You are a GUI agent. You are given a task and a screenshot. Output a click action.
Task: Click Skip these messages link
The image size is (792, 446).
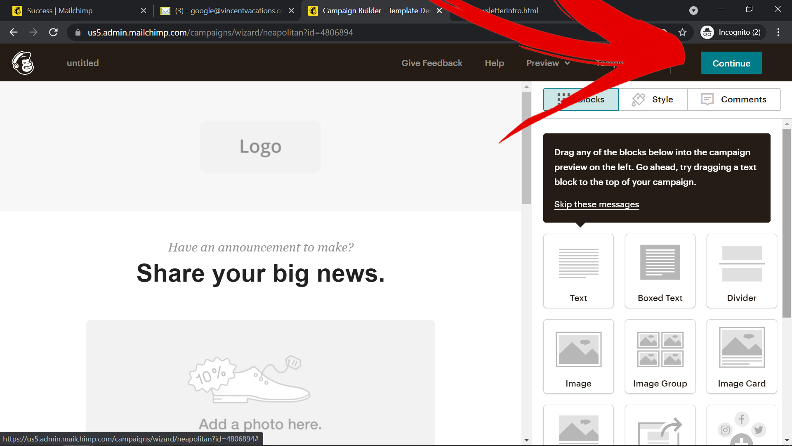[x=596, y=204]
